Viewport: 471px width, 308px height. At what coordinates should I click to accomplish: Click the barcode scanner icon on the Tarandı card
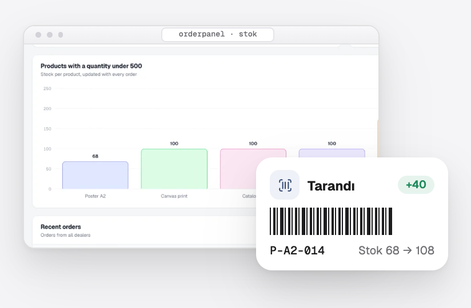tap(285, 185)
